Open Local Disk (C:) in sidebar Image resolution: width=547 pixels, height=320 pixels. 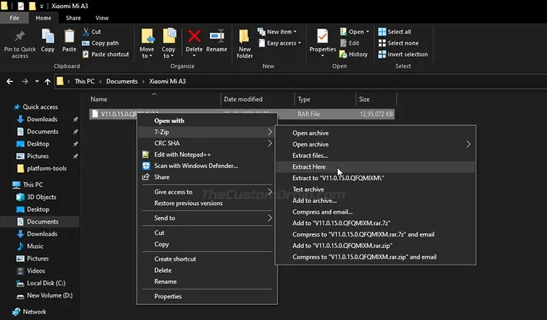[x=46, y=283]
